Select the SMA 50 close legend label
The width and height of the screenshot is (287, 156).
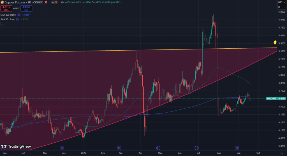pos(8,19)
